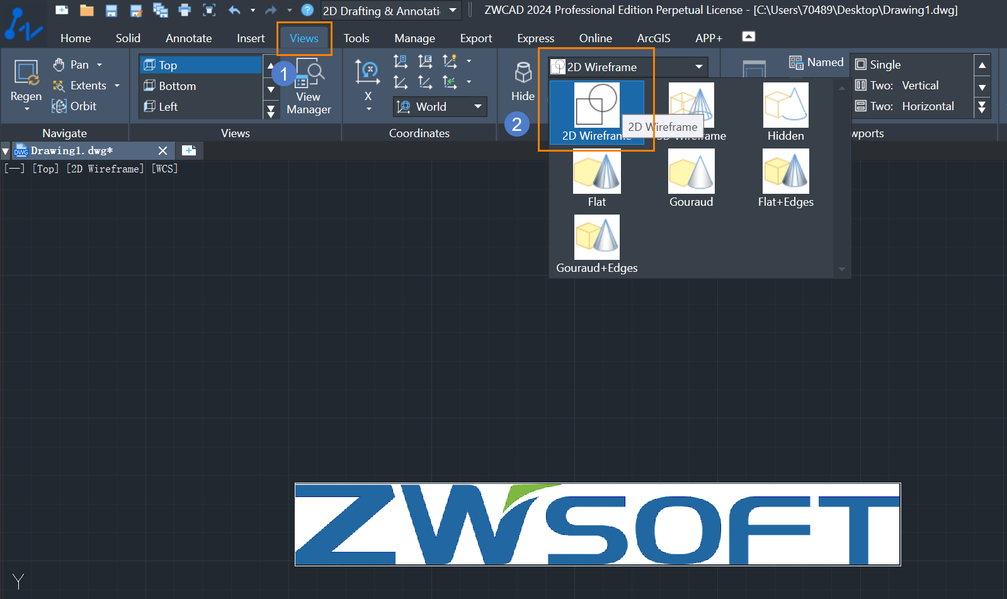Choose the Flat visual style thumbnail

596,178
